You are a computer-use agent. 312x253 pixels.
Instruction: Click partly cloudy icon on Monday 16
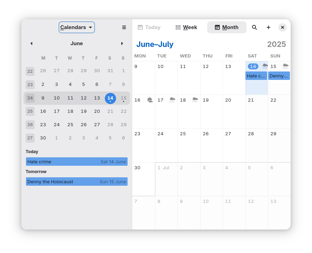click(x=150, y=100)
